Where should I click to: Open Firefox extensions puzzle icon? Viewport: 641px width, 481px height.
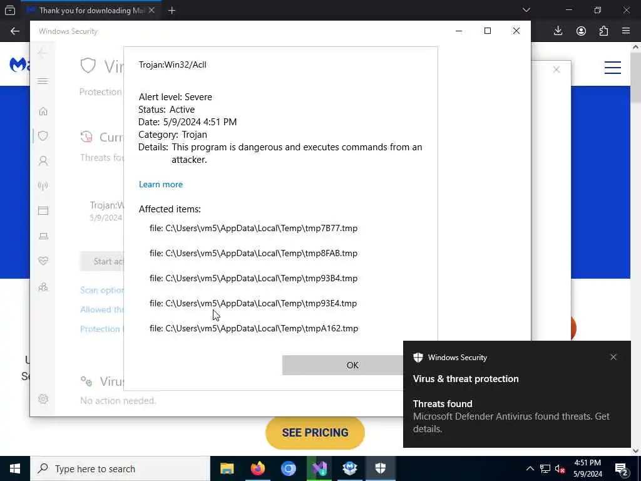[x=603, y=31]
